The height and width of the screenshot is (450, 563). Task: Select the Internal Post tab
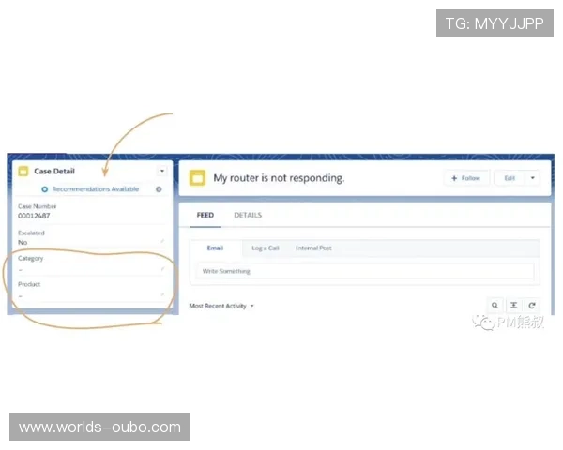[x=313, y=248]
